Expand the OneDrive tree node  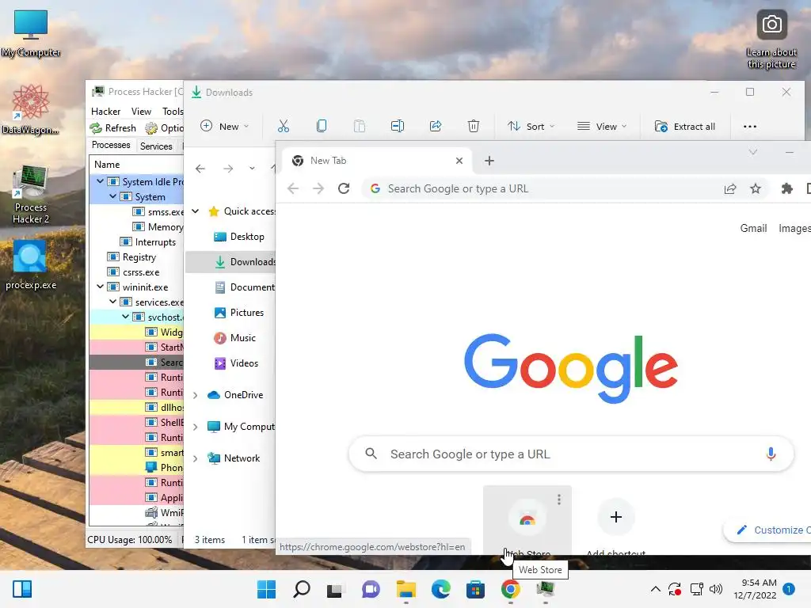[x=196, y=395]
